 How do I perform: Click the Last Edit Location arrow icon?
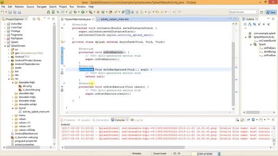pos(157,12)
